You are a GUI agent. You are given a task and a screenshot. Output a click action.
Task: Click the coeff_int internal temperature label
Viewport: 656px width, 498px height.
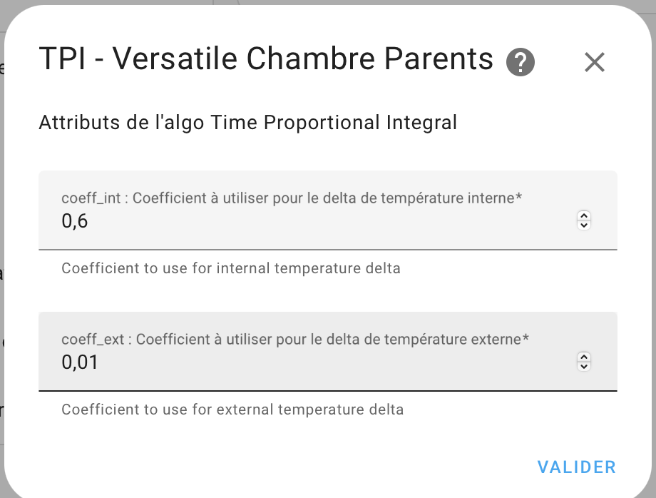292,198
